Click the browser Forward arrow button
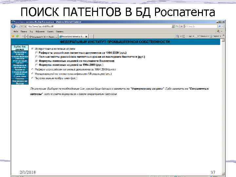 18,27
